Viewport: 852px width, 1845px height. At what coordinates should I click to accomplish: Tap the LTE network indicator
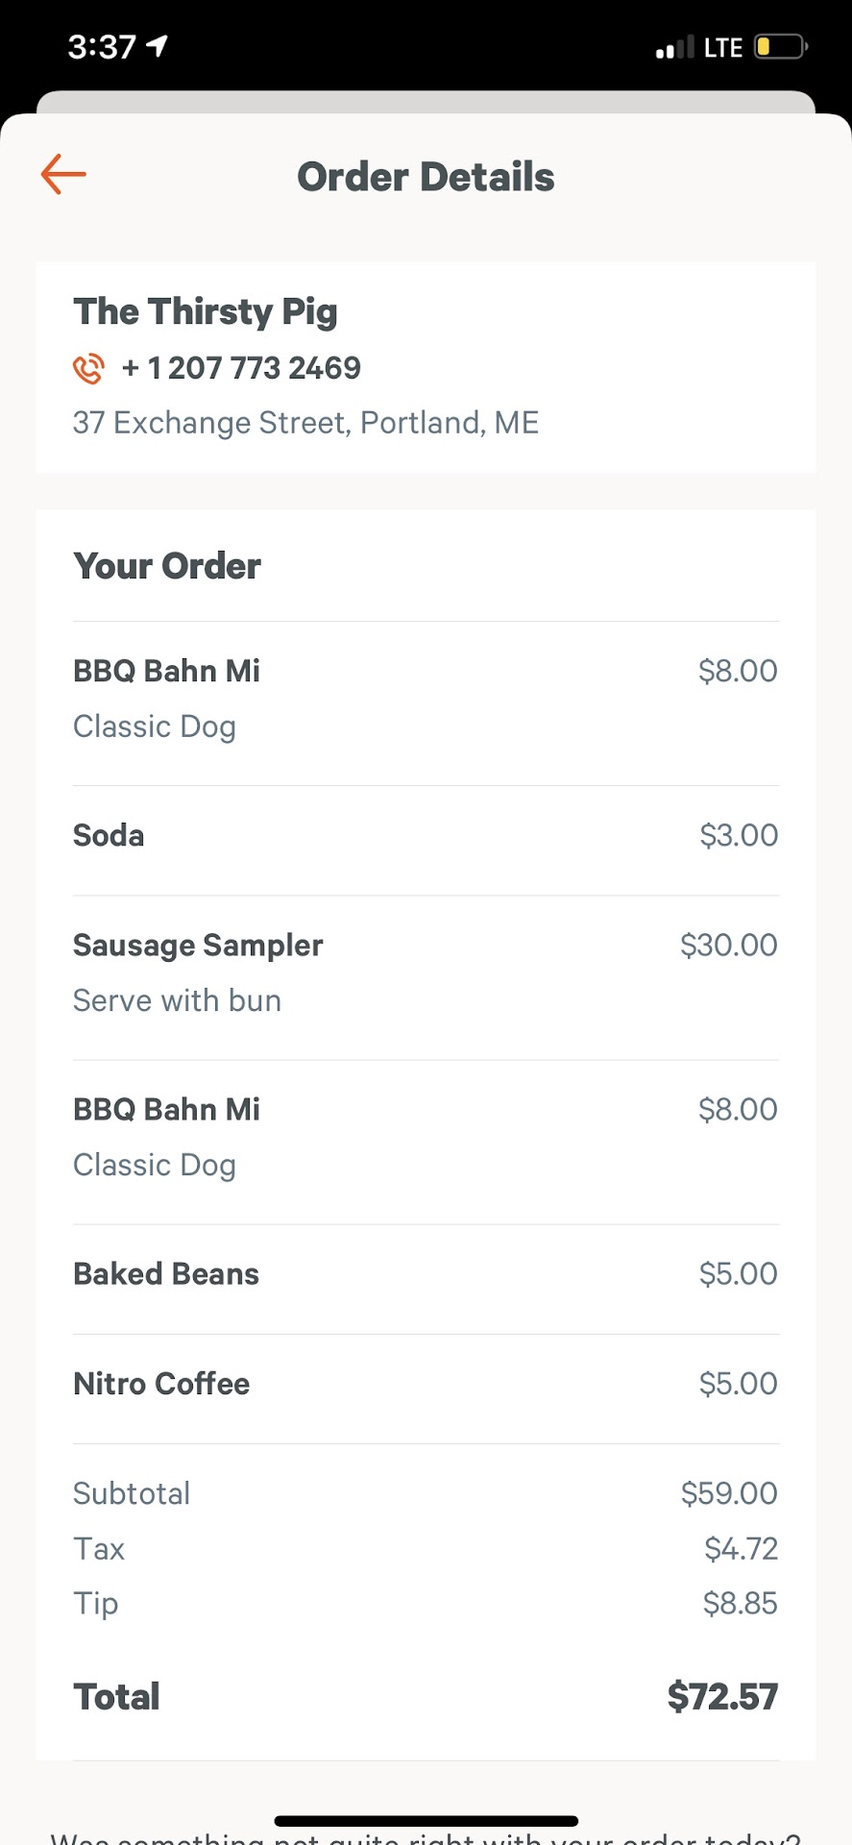[x=723, y=48]
